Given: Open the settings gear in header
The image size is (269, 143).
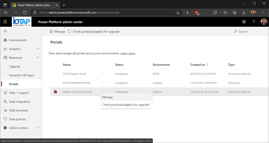Looking at the screenshot, I should [244, 22].
